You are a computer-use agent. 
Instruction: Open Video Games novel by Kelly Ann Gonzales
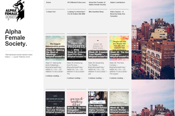coord(117,14)
